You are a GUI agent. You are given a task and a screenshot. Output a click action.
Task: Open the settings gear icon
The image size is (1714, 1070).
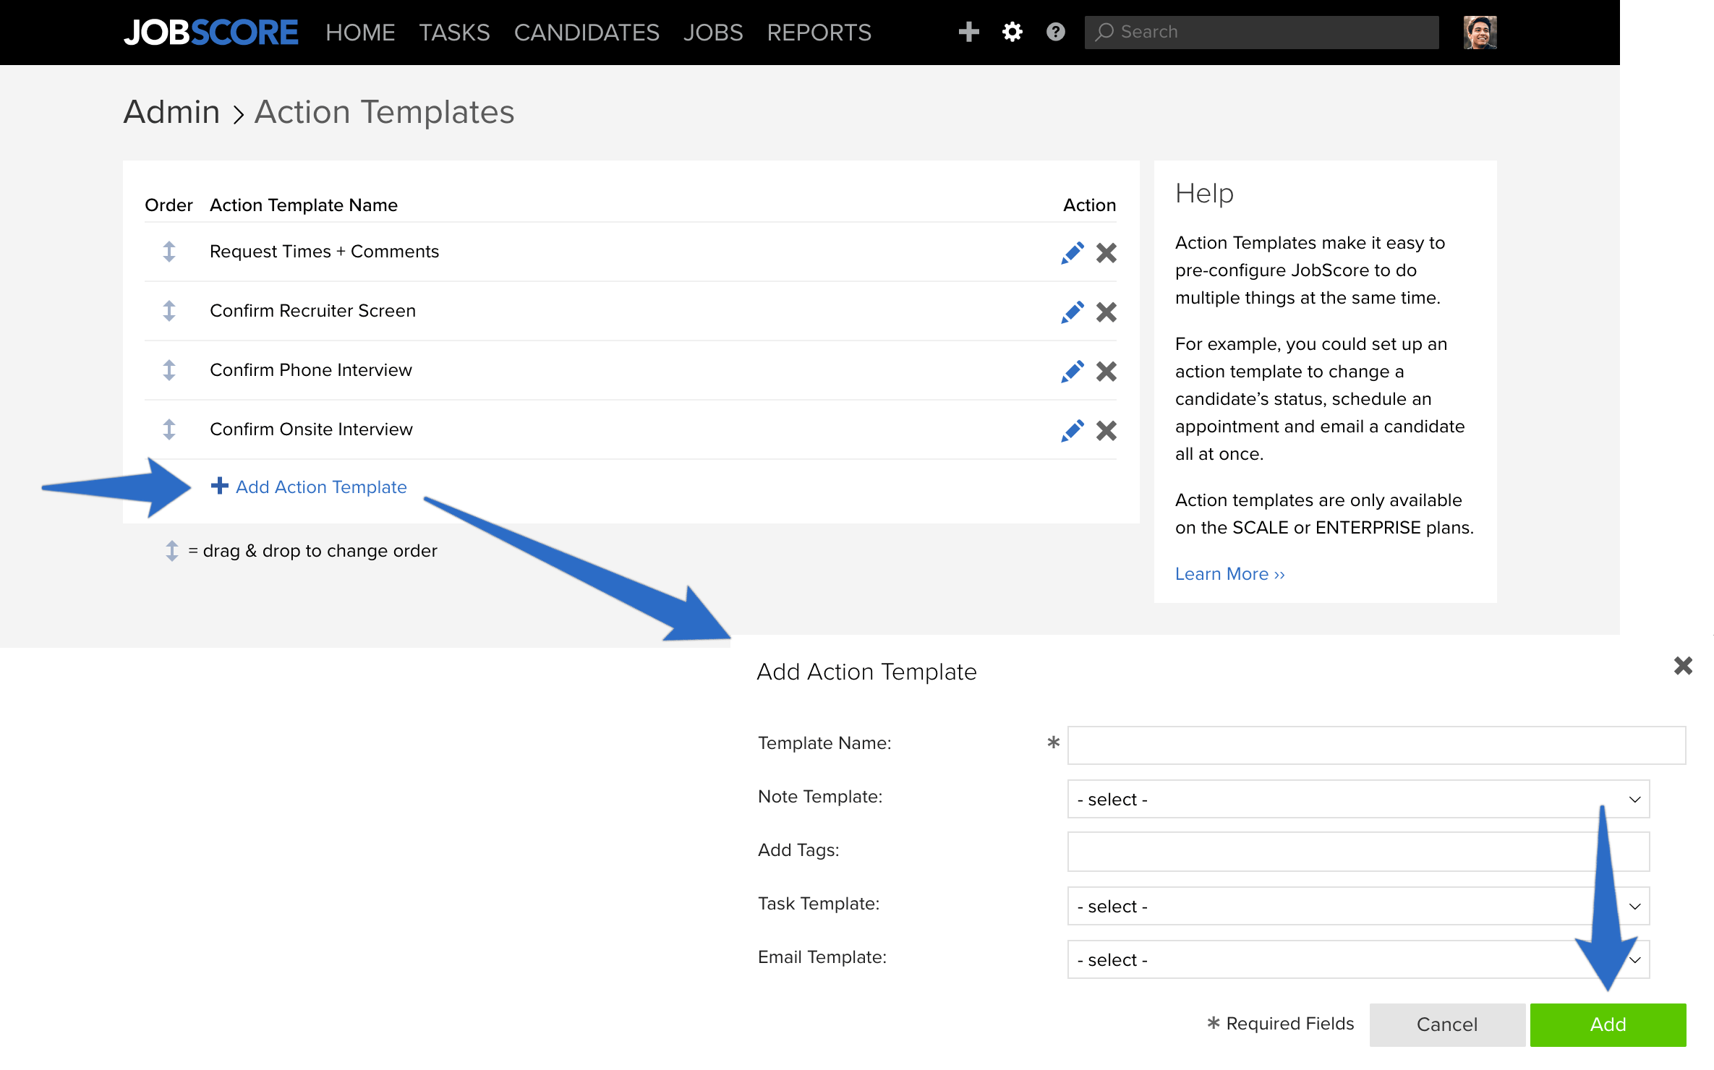pos(1012,32)
